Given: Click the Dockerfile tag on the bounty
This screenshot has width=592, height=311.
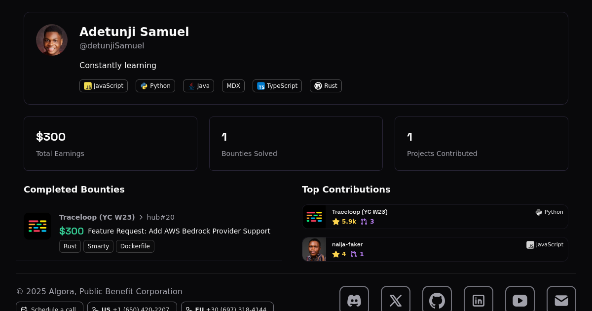Looking at the screenshot, I should pos(135,246).
